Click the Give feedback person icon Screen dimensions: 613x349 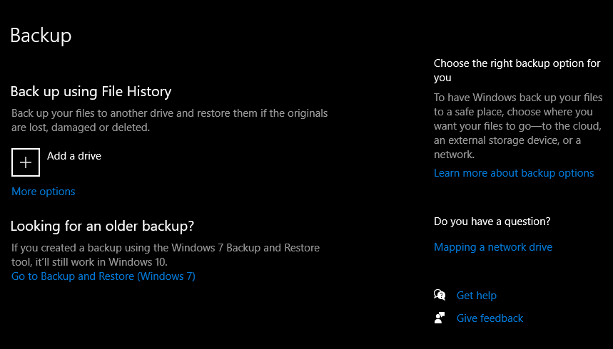(440, 318)
